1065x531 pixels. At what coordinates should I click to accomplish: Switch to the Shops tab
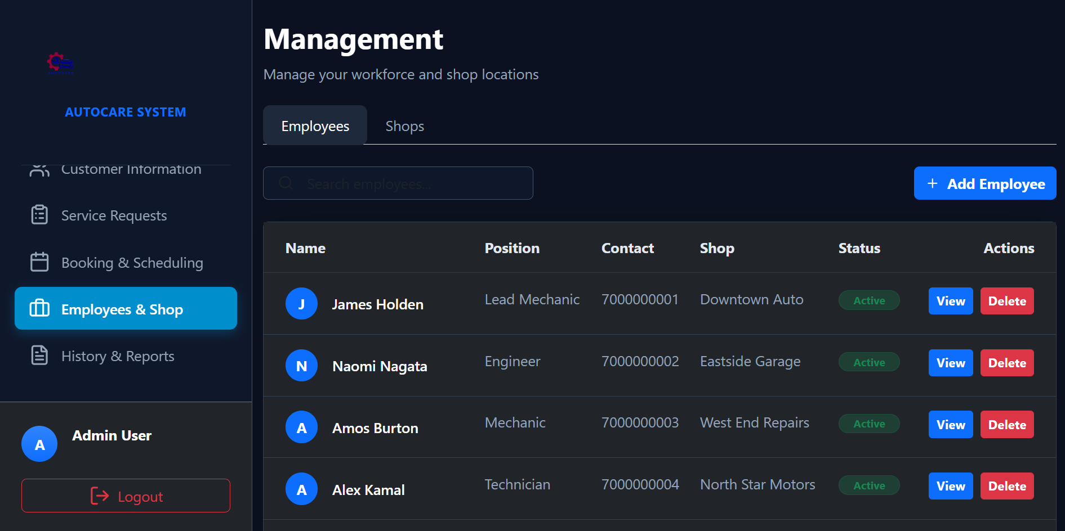click(404, 125)
